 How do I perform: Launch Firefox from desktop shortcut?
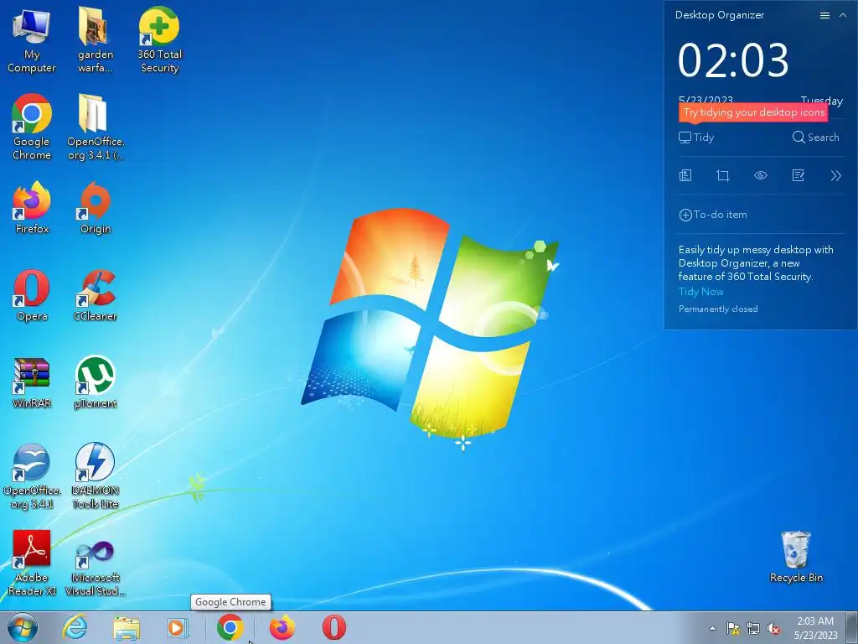[32, 208]
